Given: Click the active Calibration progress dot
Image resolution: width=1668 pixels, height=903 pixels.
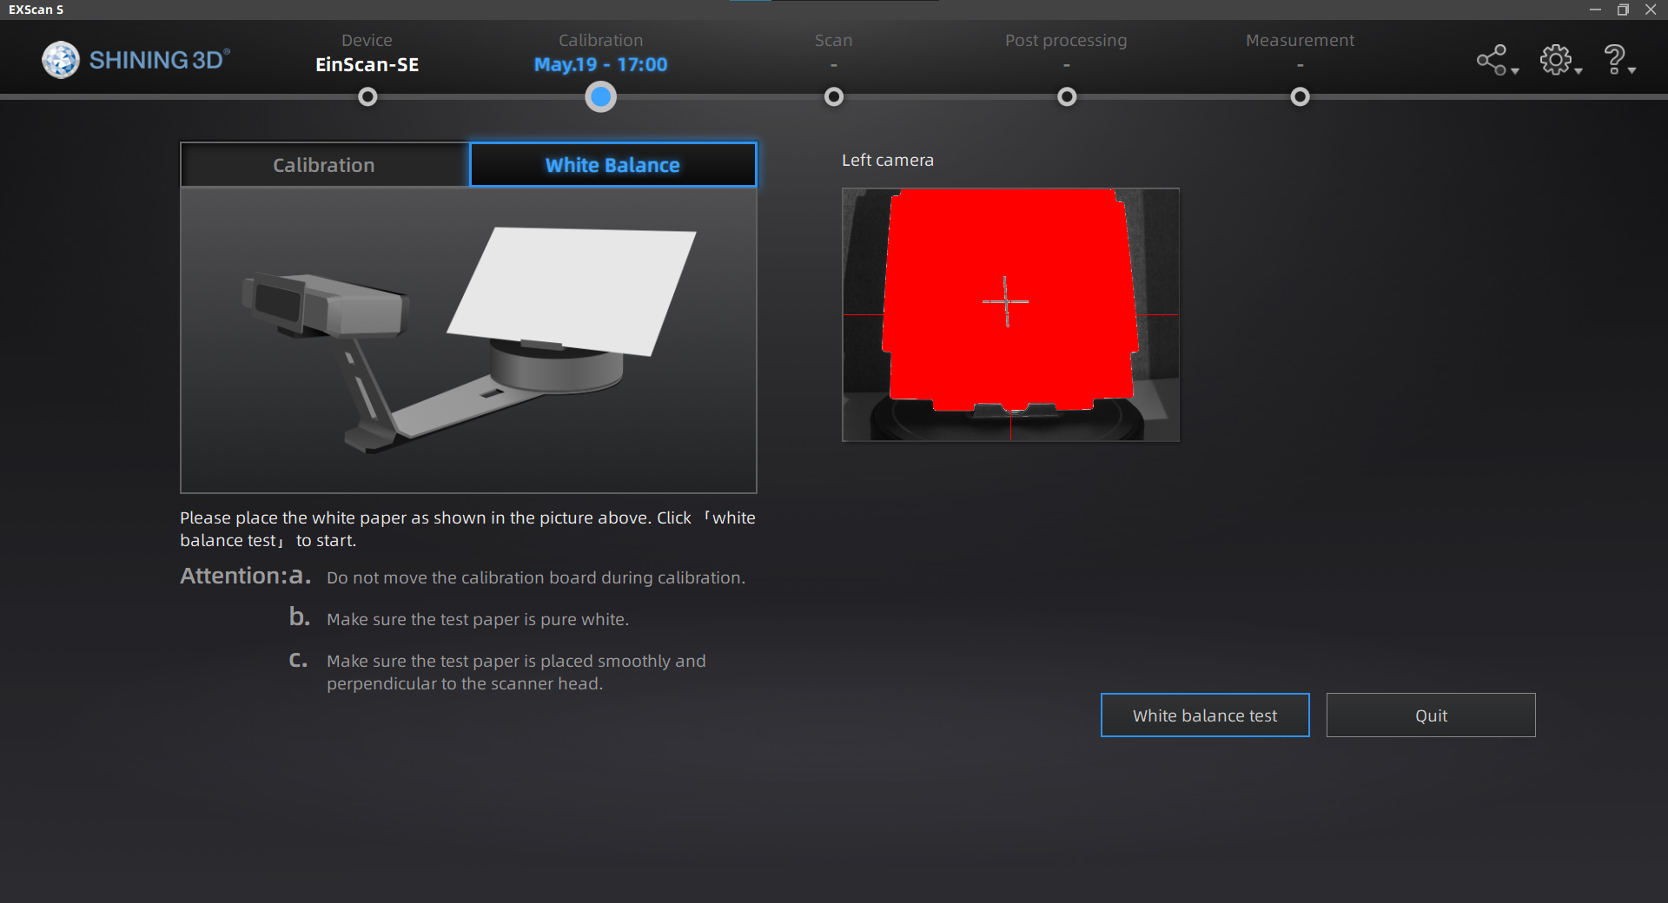Looking at the screenshot, I should coord(599,97).
